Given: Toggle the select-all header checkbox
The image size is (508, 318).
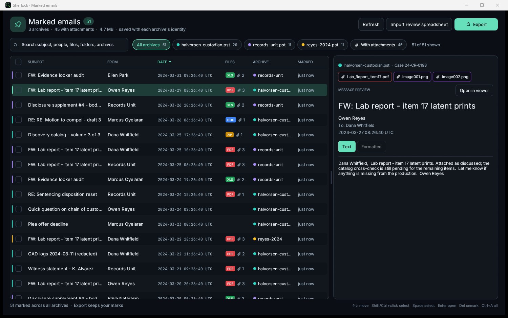Looking at the screenshot, I should coord(18,62).
